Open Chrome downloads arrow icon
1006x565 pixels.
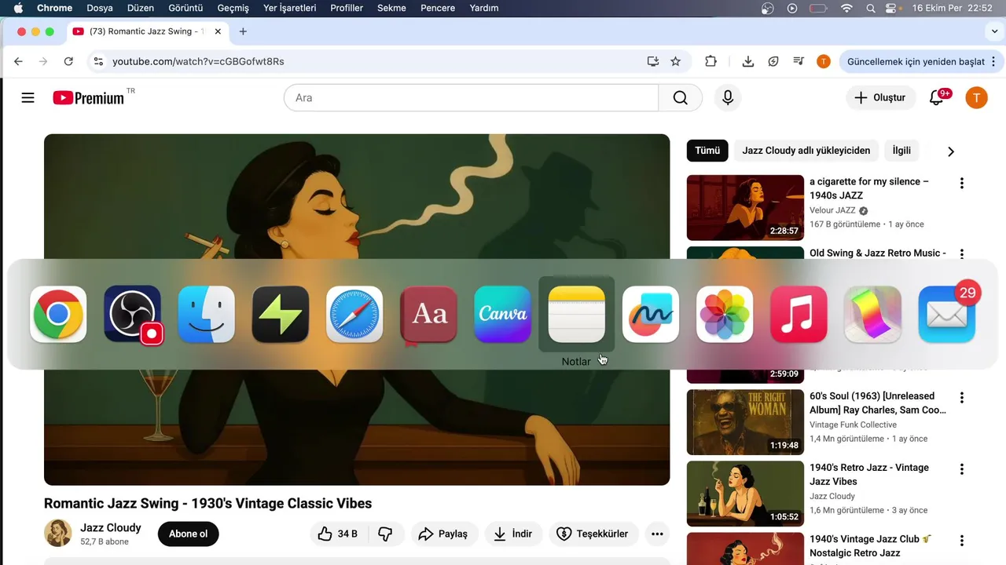(748, 61)
